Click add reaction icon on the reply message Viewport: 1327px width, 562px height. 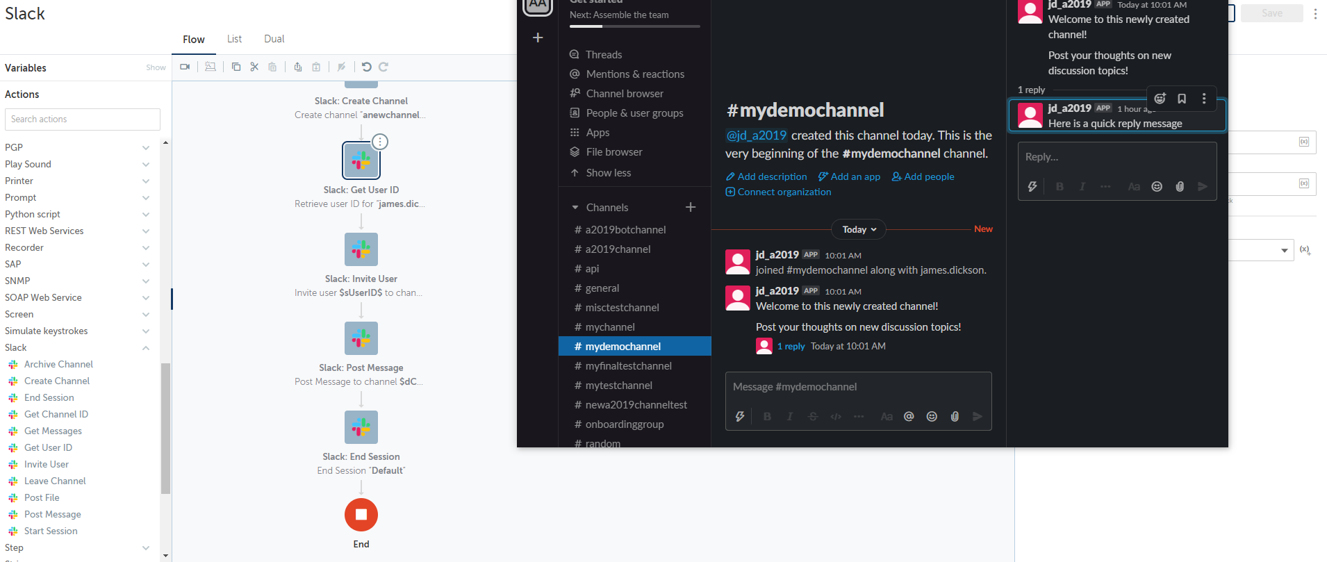tap(1160, 99)
